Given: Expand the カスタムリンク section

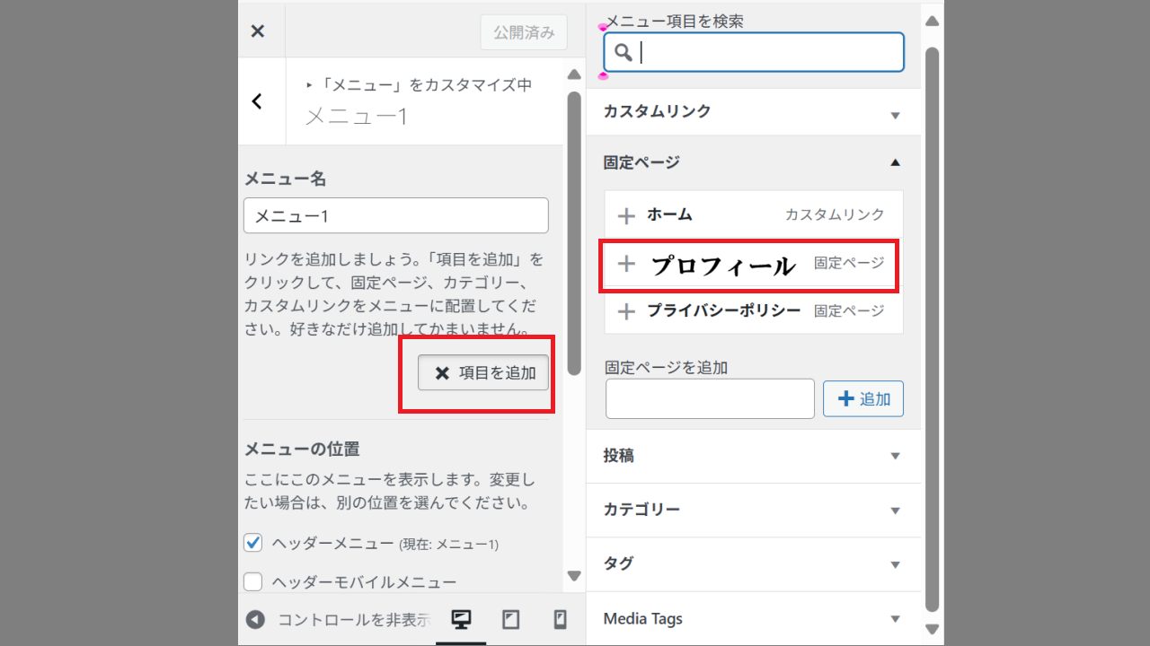Looking at the screenshot, I should click(x=753, y=112).
